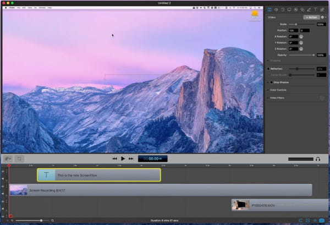
Task: Toggle the eye on the bottom-most empty track
Action: point(3,216)
